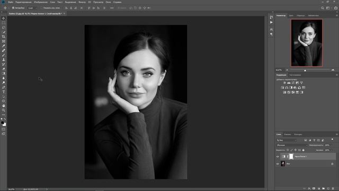
Task: Select the Lasso tool
Action: point(4,28)
